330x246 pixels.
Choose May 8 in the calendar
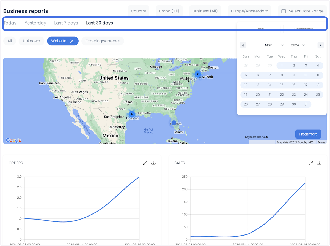click(x=282, y=75)
